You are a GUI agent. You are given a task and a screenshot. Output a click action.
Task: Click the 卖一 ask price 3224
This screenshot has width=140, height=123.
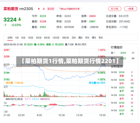coord(123,53)
